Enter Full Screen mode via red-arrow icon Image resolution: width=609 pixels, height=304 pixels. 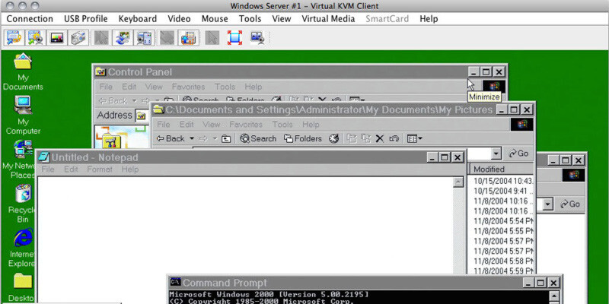click(234, 37)
